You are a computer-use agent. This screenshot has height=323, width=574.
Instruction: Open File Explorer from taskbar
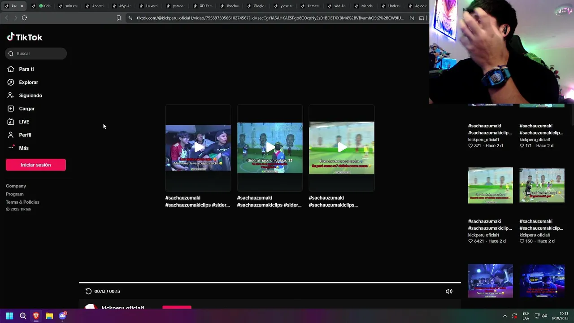point(49,316)
